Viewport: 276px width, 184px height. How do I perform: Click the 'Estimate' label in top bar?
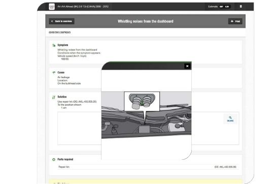213,7
